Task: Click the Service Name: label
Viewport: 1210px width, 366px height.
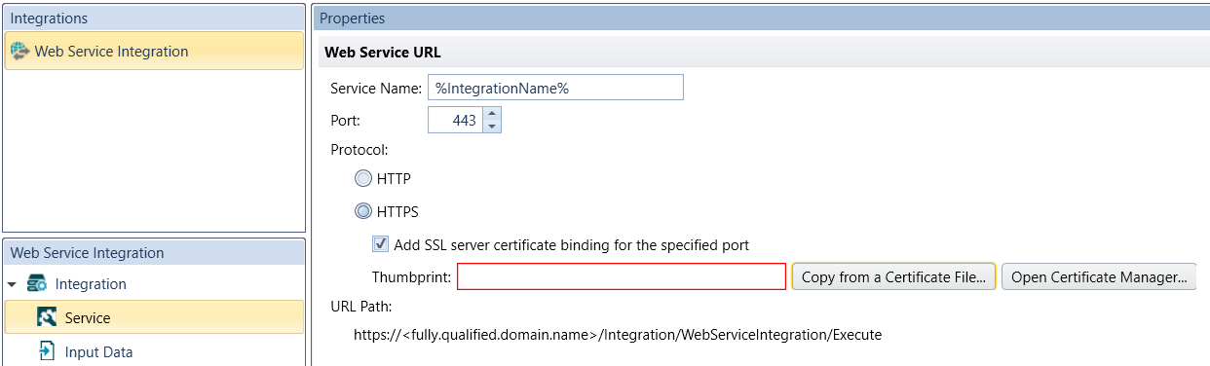Action: pyautogui.click(x=375, y=88)
